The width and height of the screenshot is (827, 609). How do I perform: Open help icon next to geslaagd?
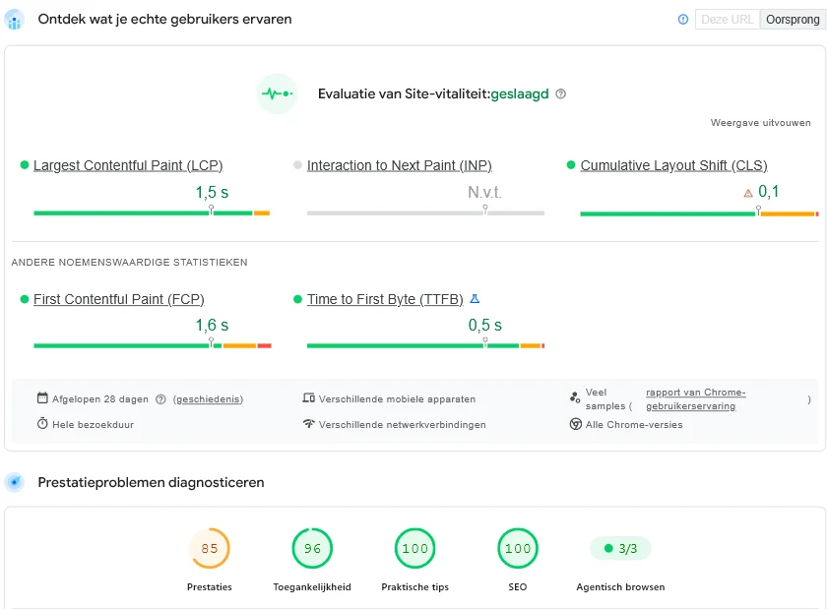[x=560, y=93]
